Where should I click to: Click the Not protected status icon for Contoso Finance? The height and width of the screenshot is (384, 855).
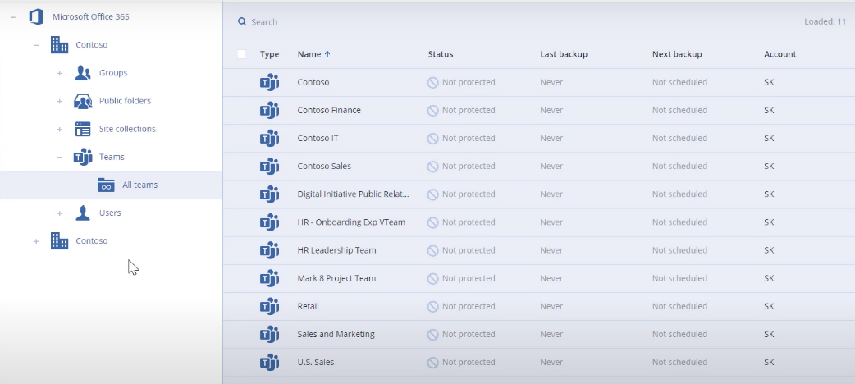pos(433,111)
